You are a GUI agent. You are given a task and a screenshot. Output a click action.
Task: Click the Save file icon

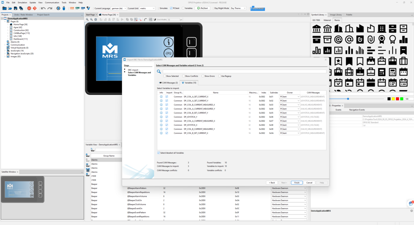point(15,8)
